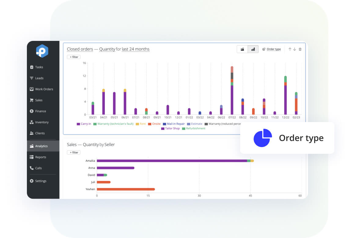Select the Finance icon
This screenshot has height=238, width=349.
(x=32, y=111)
